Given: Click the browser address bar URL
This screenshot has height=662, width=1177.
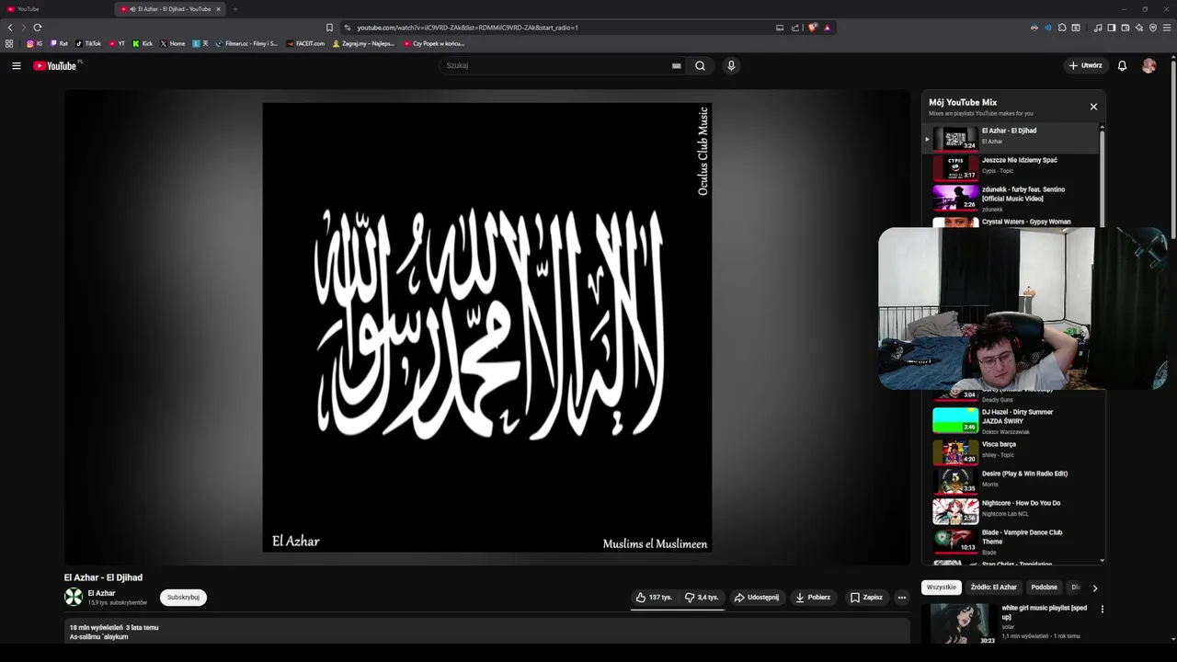Looking at the screenshot, I should 467,28.
